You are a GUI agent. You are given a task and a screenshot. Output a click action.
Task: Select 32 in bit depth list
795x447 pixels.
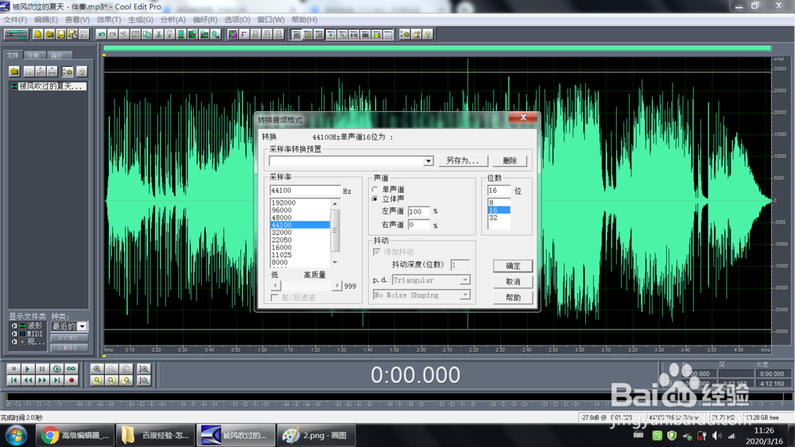[x=498, y=218]
